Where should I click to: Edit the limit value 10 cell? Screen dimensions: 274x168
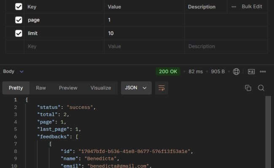(144, 34)
